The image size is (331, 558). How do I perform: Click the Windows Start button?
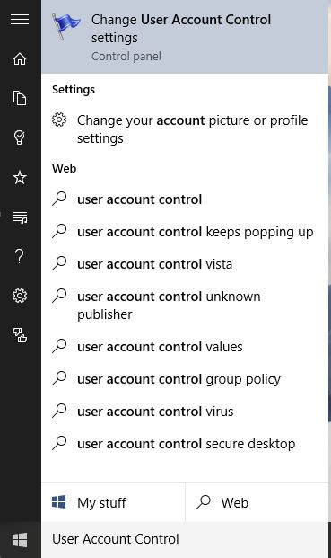20,540
